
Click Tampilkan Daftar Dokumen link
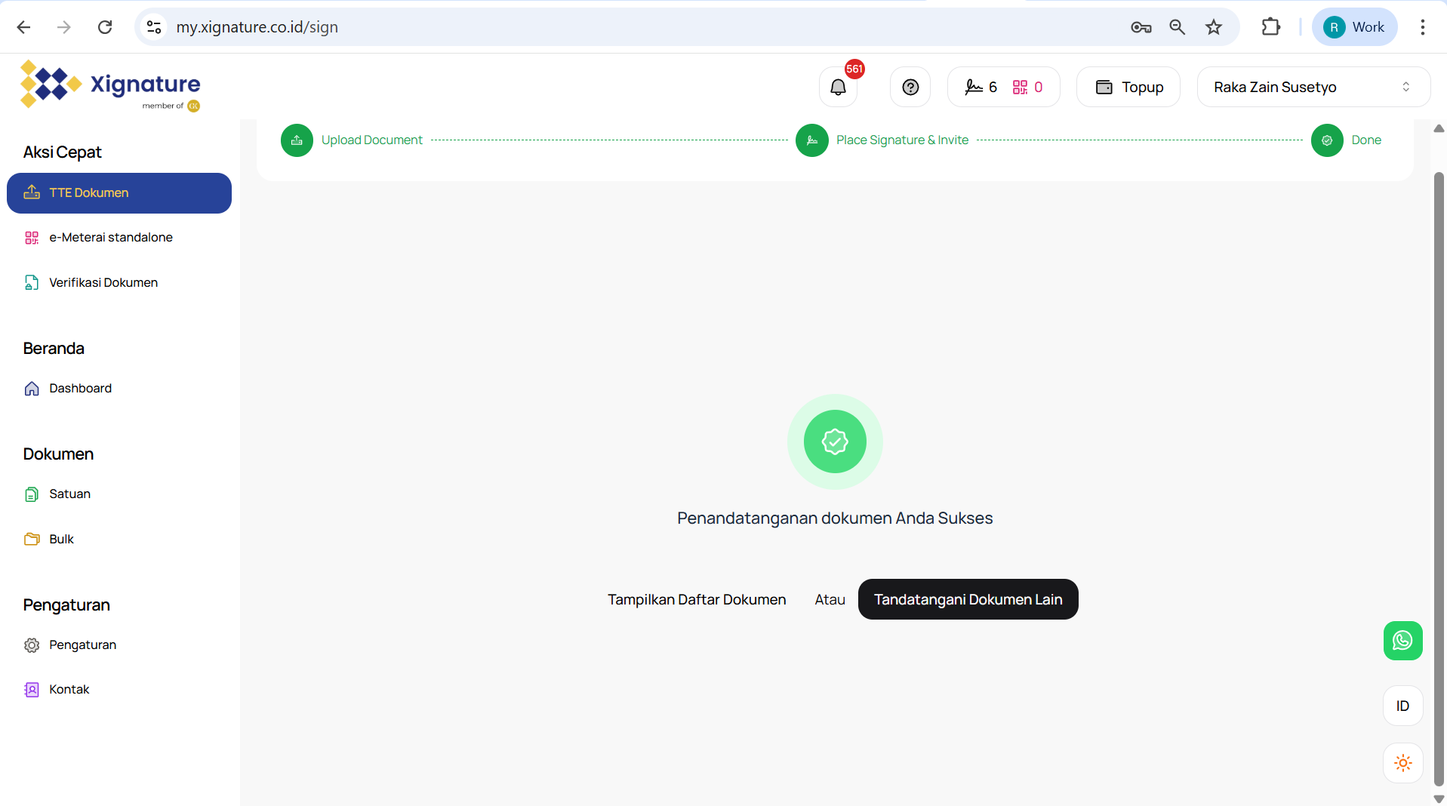[697, 599]
